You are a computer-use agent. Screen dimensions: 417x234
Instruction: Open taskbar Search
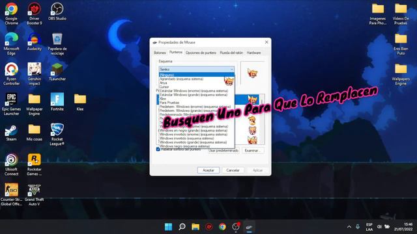[x=182, y=227]
